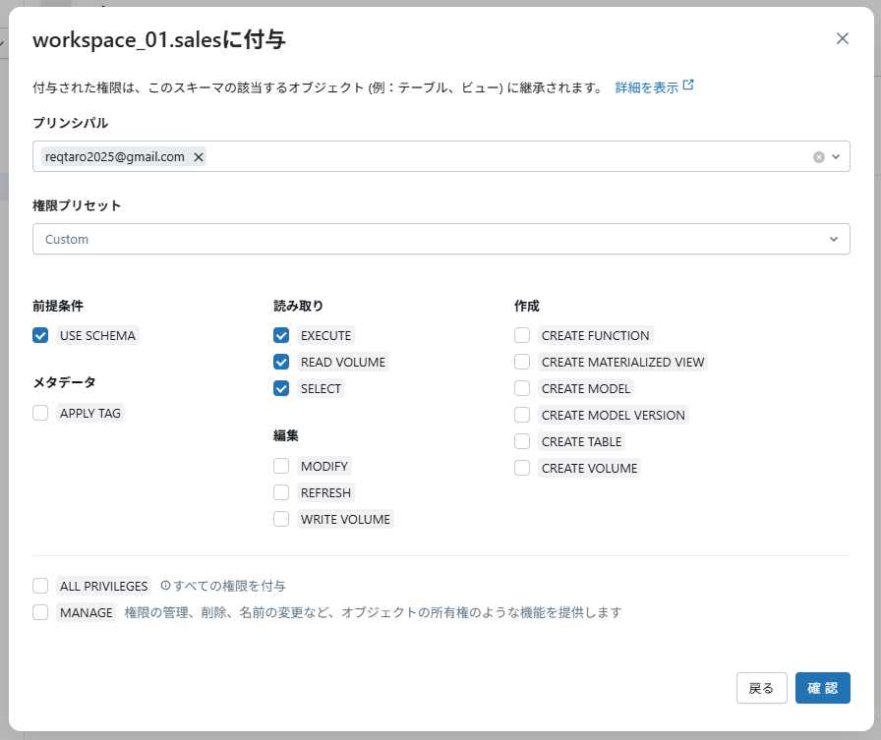The image size is (881, 740).
Task: Enable WRITE VOLUME checkbox
Action: (x=281, y=519)
